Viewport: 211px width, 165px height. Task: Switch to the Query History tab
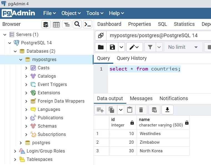132,58
